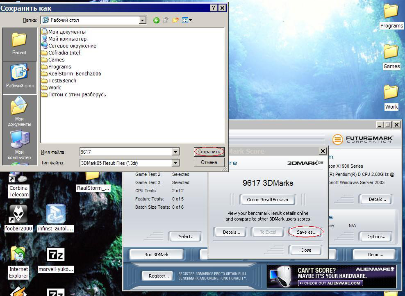Open the Corbina Telecom desktop shortcut
The image size is (405, 296).
click(x=18, y=184)
